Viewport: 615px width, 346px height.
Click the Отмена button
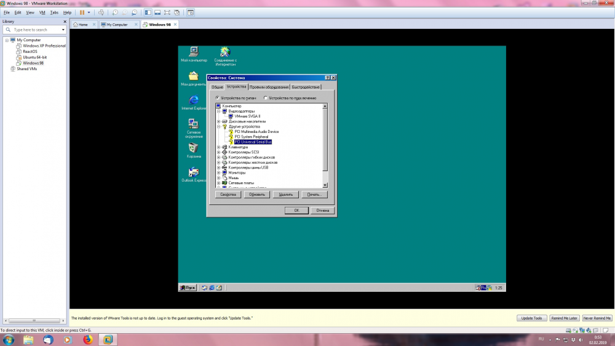[x=322, y=211]
